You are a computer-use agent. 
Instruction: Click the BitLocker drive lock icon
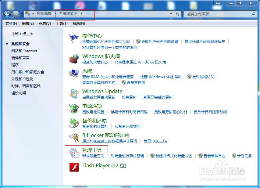74,138
